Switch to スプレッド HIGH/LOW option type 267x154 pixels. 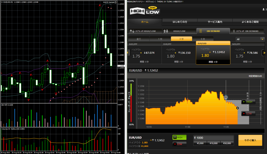144,31
